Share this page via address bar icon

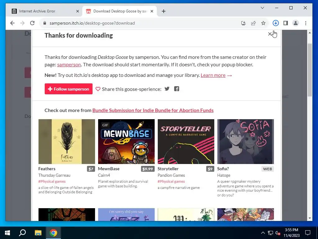[x=253, y=23]
